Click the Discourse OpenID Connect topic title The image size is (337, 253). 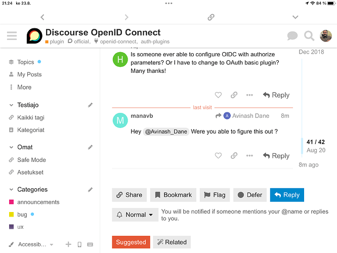pos(103,32)
